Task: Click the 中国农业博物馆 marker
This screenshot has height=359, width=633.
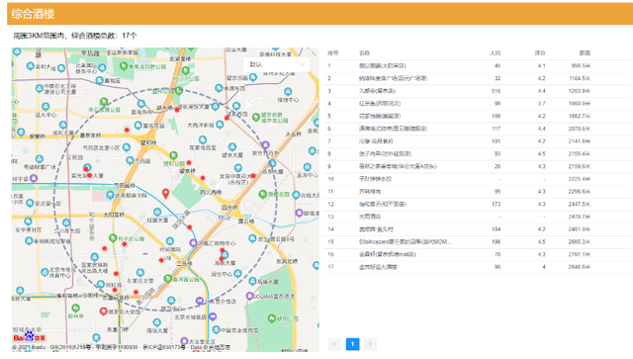Action: click(x=217, y=329)
